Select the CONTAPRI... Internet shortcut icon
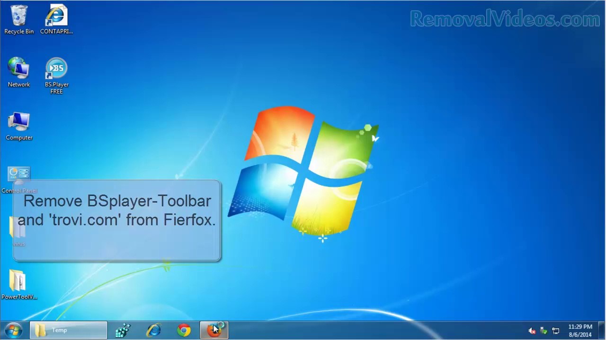 pyautogui.click(x=56, y=20)
